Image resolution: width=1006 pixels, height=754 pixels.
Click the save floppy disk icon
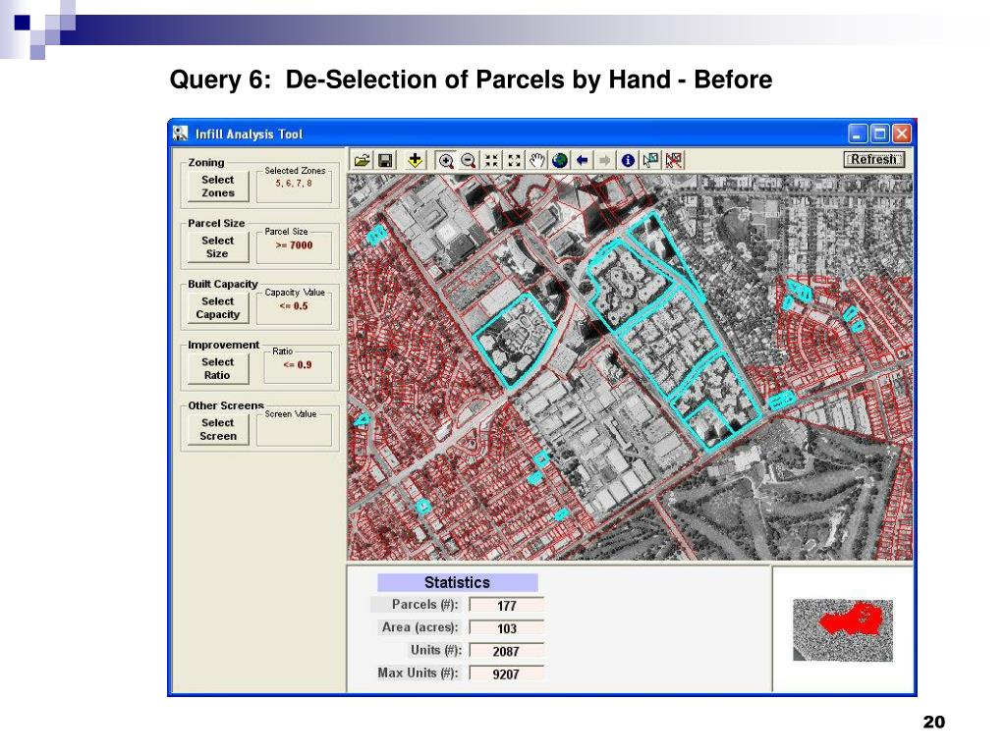click(x=385, y=160)
